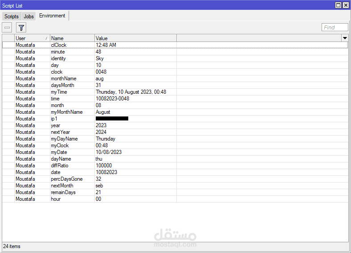
Task: Select the nextYear variable name
Action: pos(61,132)
